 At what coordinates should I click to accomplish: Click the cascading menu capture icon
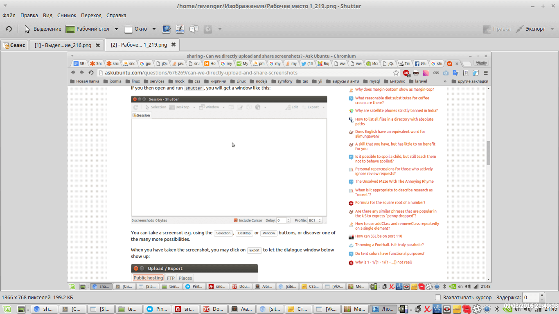click(x=180, y=29)
